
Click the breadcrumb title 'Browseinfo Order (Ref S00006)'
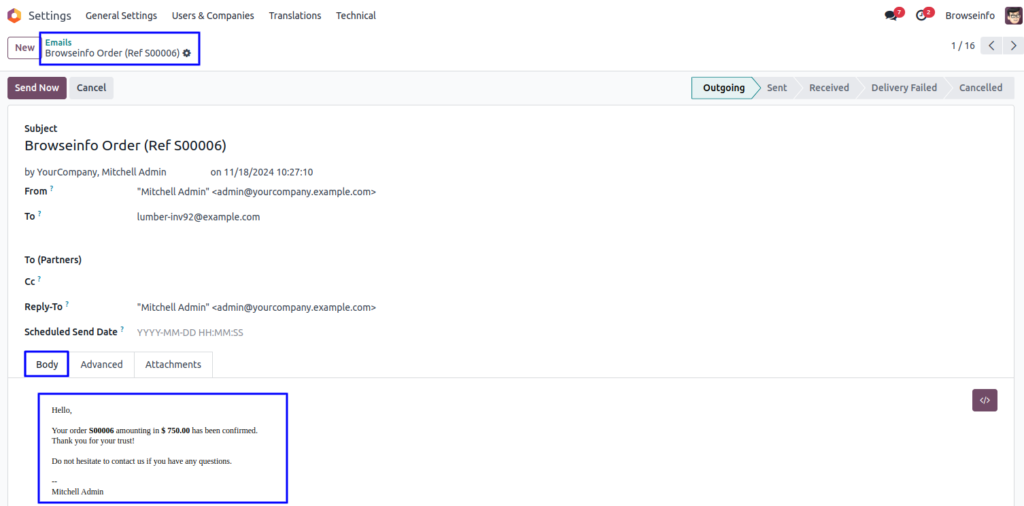112,53
